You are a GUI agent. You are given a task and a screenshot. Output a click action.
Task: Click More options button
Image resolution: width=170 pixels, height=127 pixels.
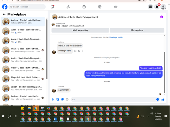point(137,30)
